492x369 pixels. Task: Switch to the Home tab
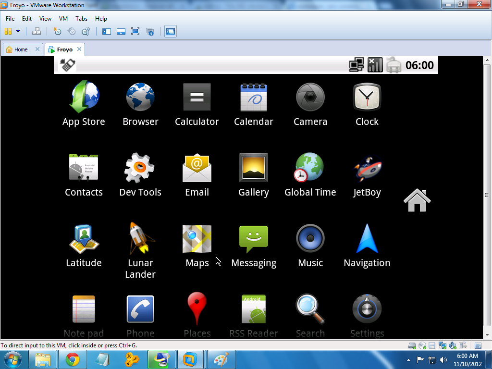point(21,49)
